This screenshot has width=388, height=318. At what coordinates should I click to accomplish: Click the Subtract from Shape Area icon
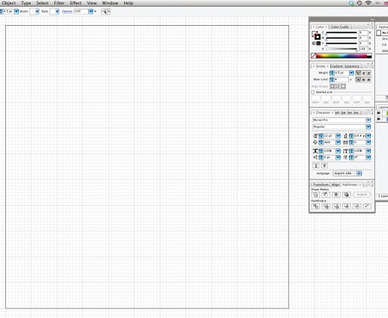coord(326,195)
